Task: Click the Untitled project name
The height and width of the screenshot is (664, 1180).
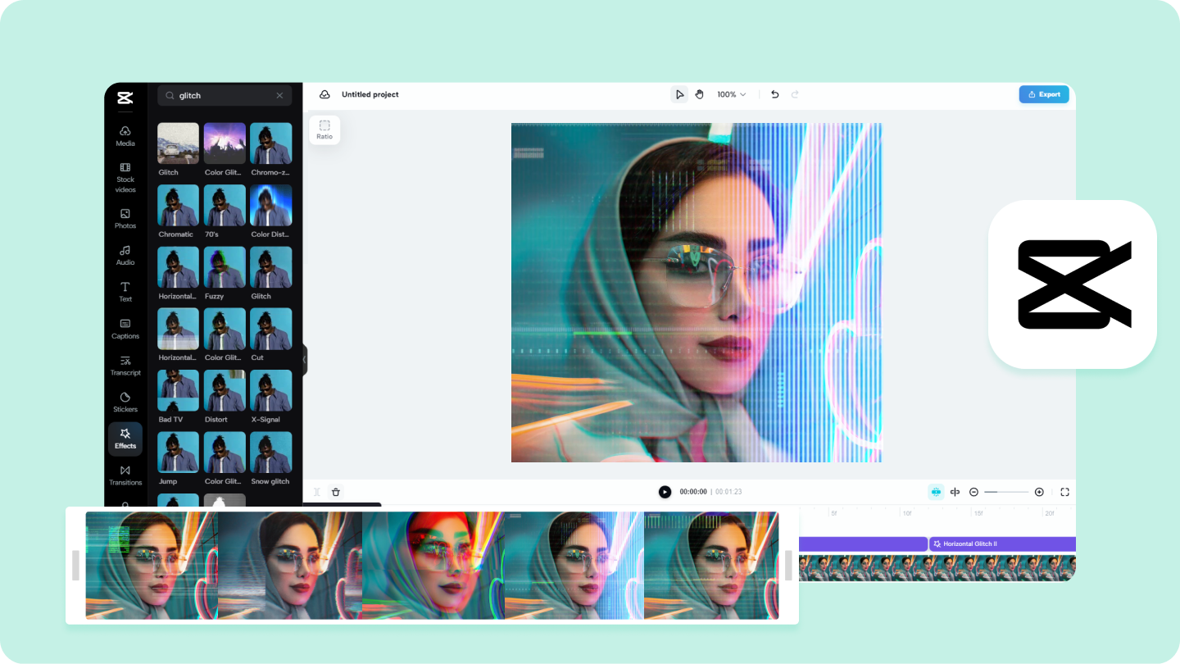Action: tap(370, 94)
